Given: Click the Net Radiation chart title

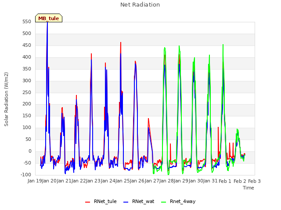Looking at the screenshot, I should tap(140, 5).
